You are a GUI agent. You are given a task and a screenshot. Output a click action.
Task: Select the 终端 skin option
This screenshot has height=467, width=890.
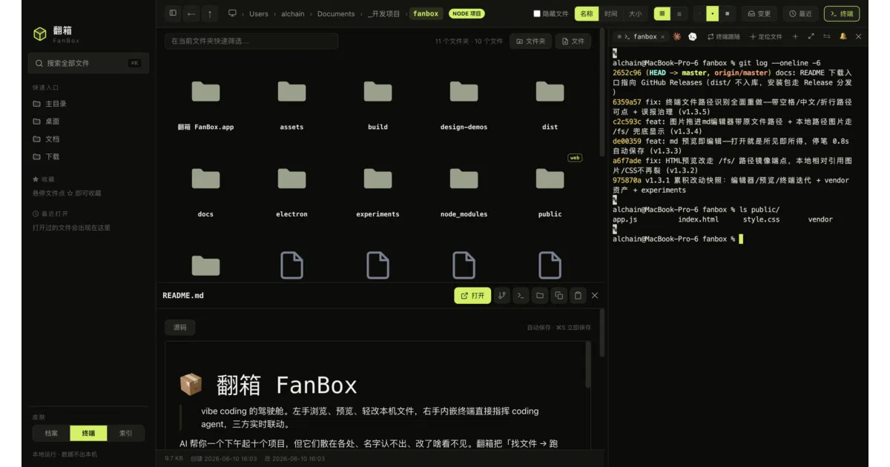click(88, 433)
